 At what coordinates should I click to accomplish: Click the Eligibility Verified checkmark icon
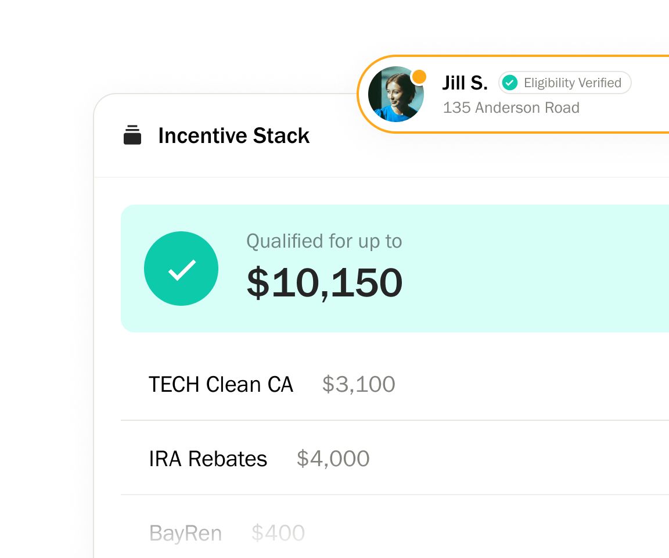pyautogui.click(x=510, y=83)
